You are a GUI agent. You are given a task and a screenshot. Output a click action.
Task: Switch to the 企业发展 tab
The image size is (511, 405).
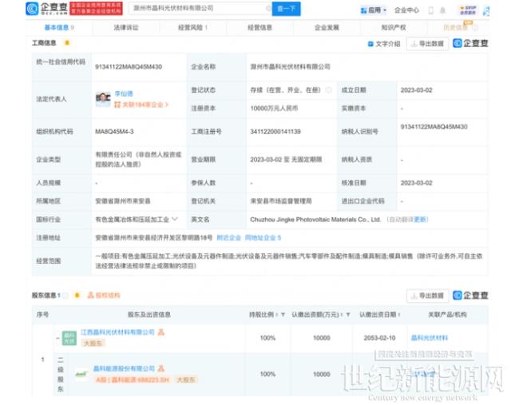pyautogui.click(x=327, y=27)
